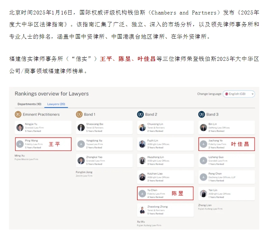
Task: Click the Fuzhi Lin name text
Action: (x=153, y=141)
